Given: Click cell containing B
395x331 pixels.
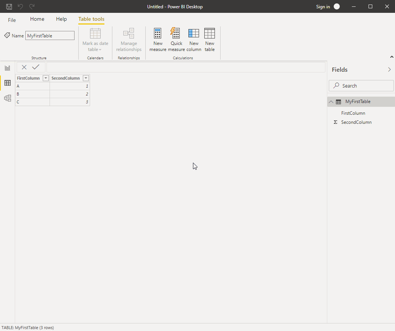Looking at the screenshot, I should tap(33, 94).
